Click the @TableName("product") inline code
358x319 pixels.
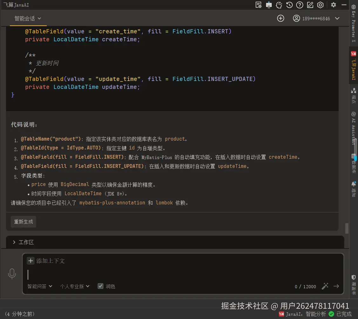pyautogui.click(x=51, y=139)
